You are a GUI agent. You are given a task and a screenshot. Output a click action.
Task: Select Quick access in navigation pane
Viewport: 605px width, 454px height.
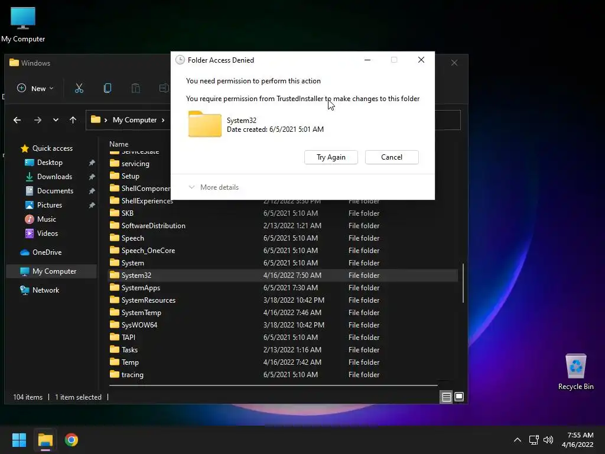[x=53, y=148]
